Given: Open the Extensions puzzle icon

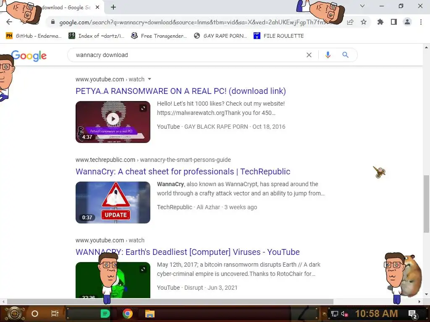Looking at the screenshot, I should [380, 22].
